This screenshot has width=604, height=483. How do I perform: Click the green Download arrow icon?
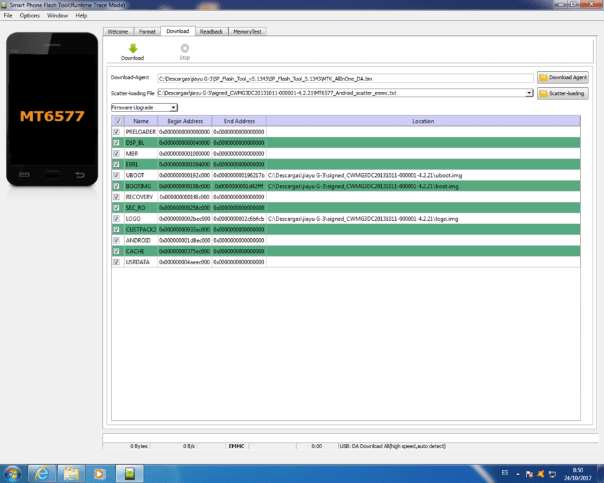pos(133,48)
